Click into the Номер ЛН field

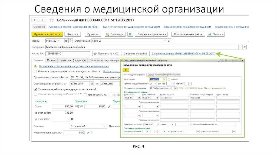tap(68, 53)
